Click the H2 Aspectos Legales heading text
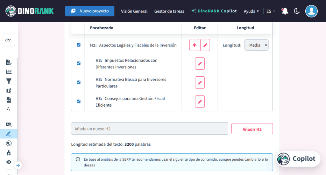Screen dimensions: 326x175 pos(133,45)
